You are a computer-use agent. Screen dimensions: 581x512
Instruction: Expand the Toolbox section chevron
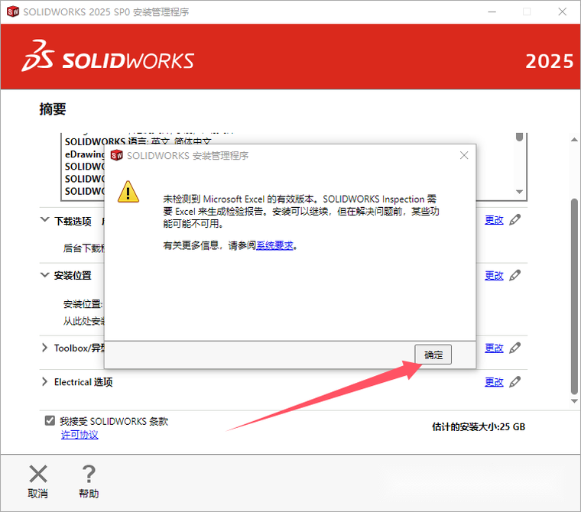click(44, 348)
